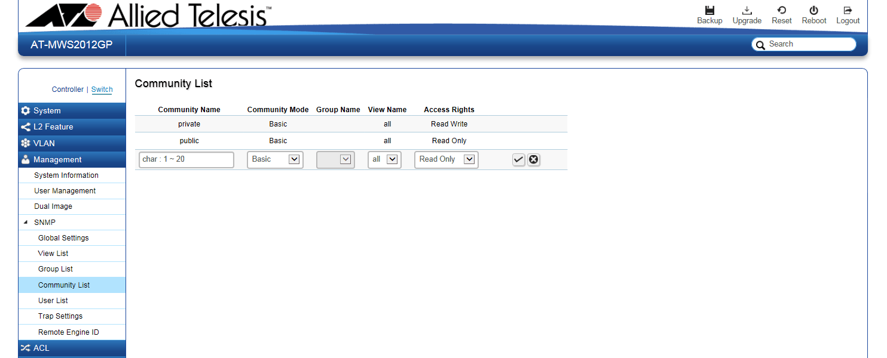Viewport: 887px width, 358px height.
Task: Focus the Search box
Action: 804,44
